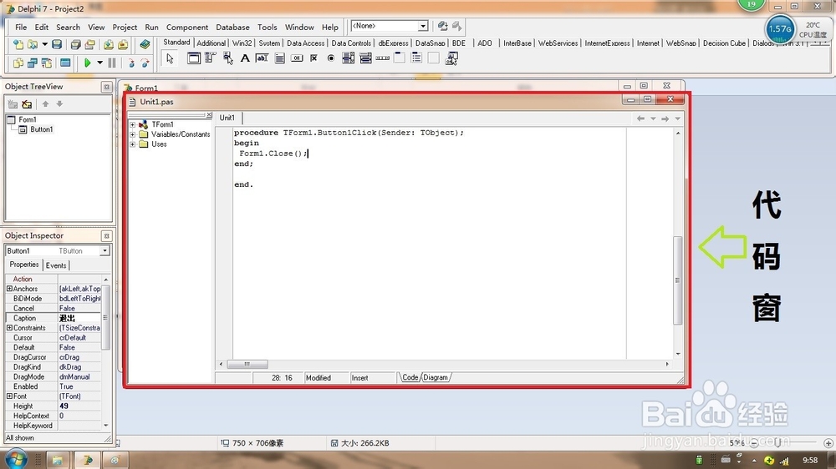Select Button1 in Object TreeView
Viewport: 836px width, 469px height.
tap(41, 129)
